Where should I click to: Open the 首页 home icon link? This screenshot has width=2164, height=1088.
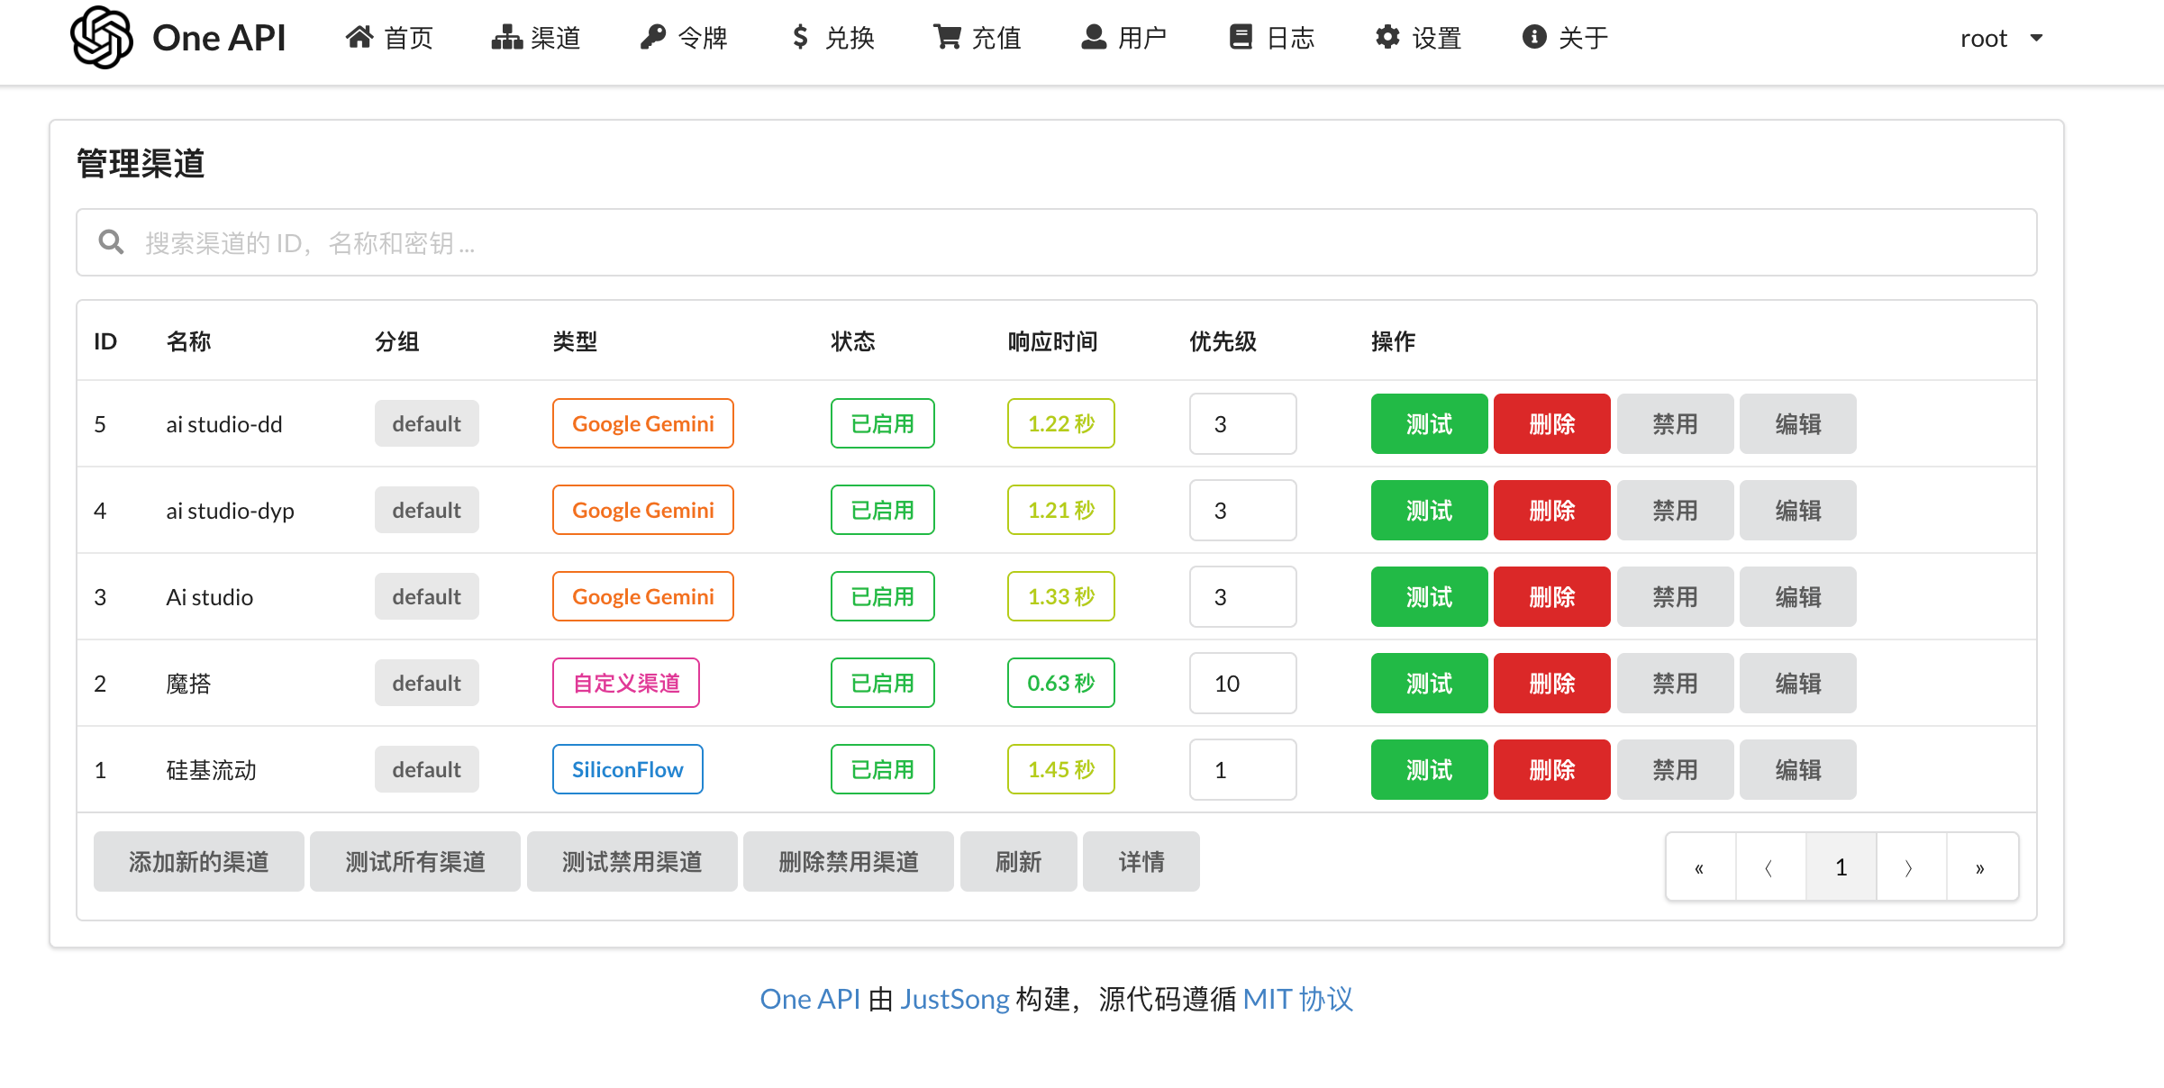(x=359, y=37)
